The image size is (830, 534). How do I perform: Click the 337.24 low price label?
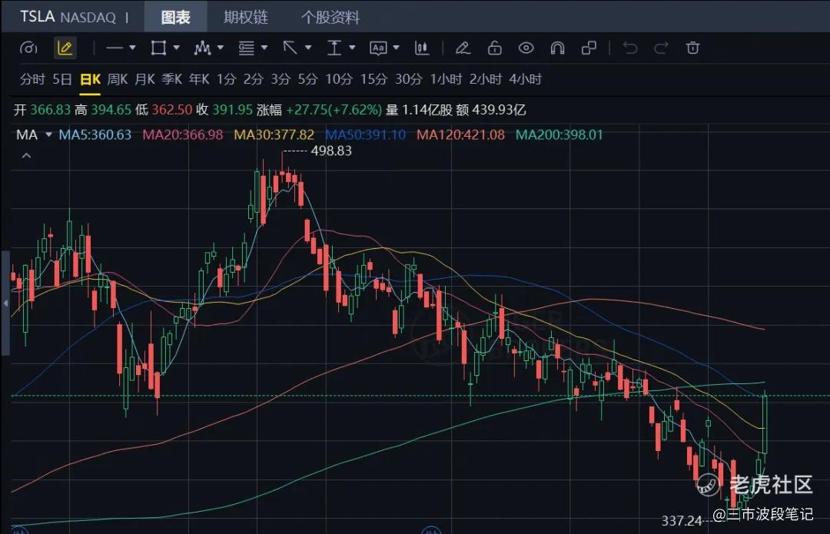(682, 521)
